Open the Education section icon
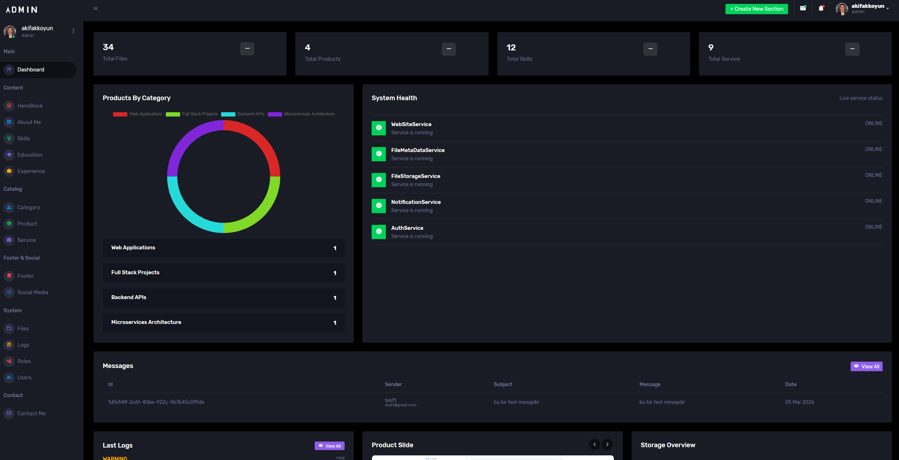899x460 pixels. [9, 155]
